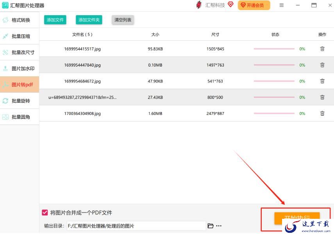
Task: Select file name 1700364304908.jpg
Action: click(x=82, y=114)
